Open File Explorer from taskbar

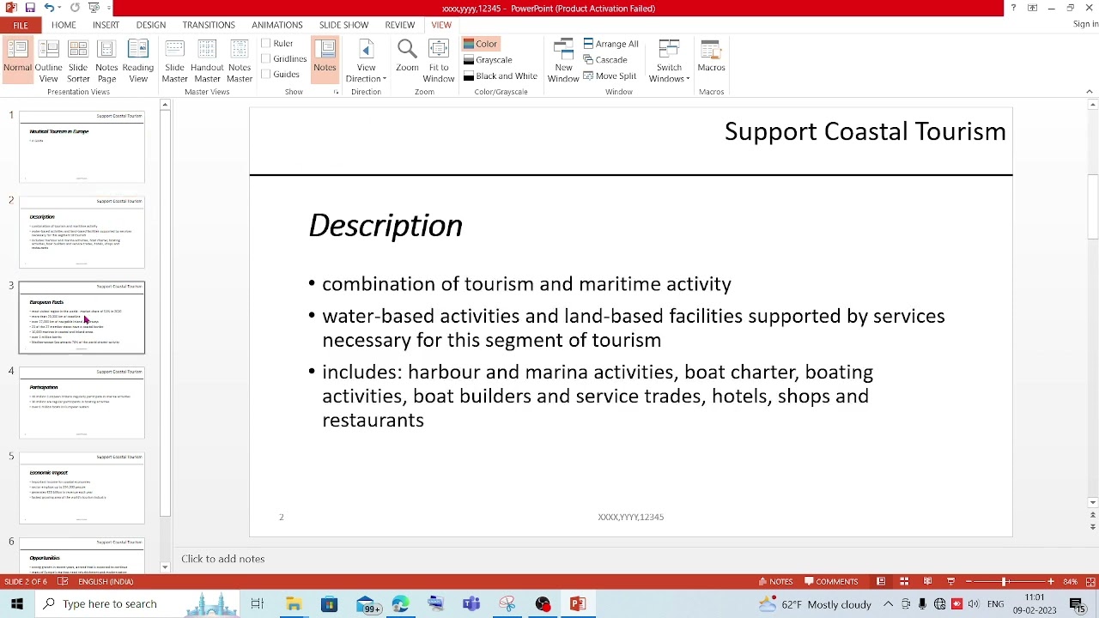(x=294, y=604)
